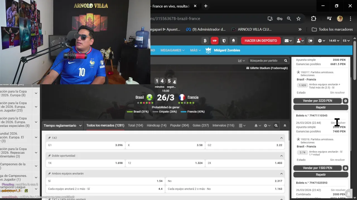Screen dimensions: 357x200
Task: Switch to the Intervalos (116) tab
Action: point(223,126)
